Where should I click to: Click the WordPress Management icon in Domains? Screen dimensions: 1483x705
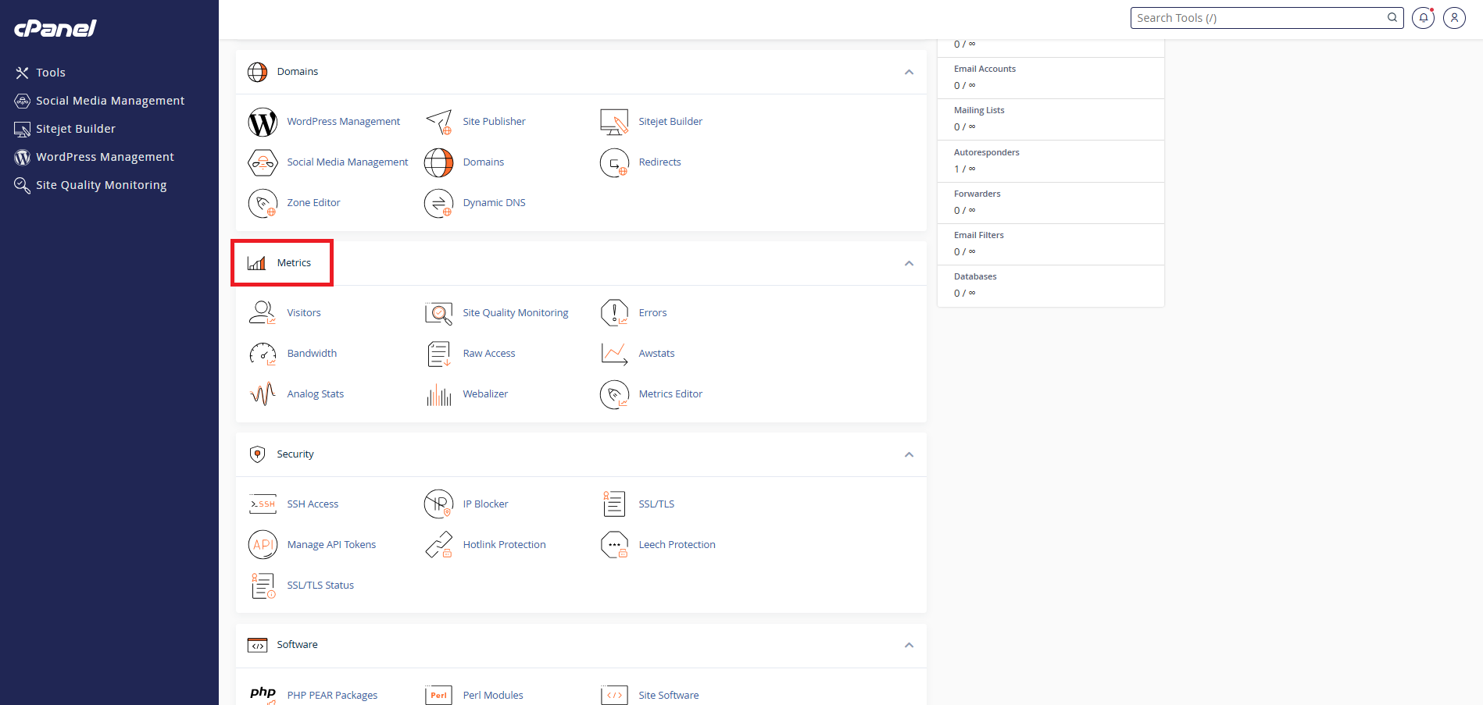[263, 122]
